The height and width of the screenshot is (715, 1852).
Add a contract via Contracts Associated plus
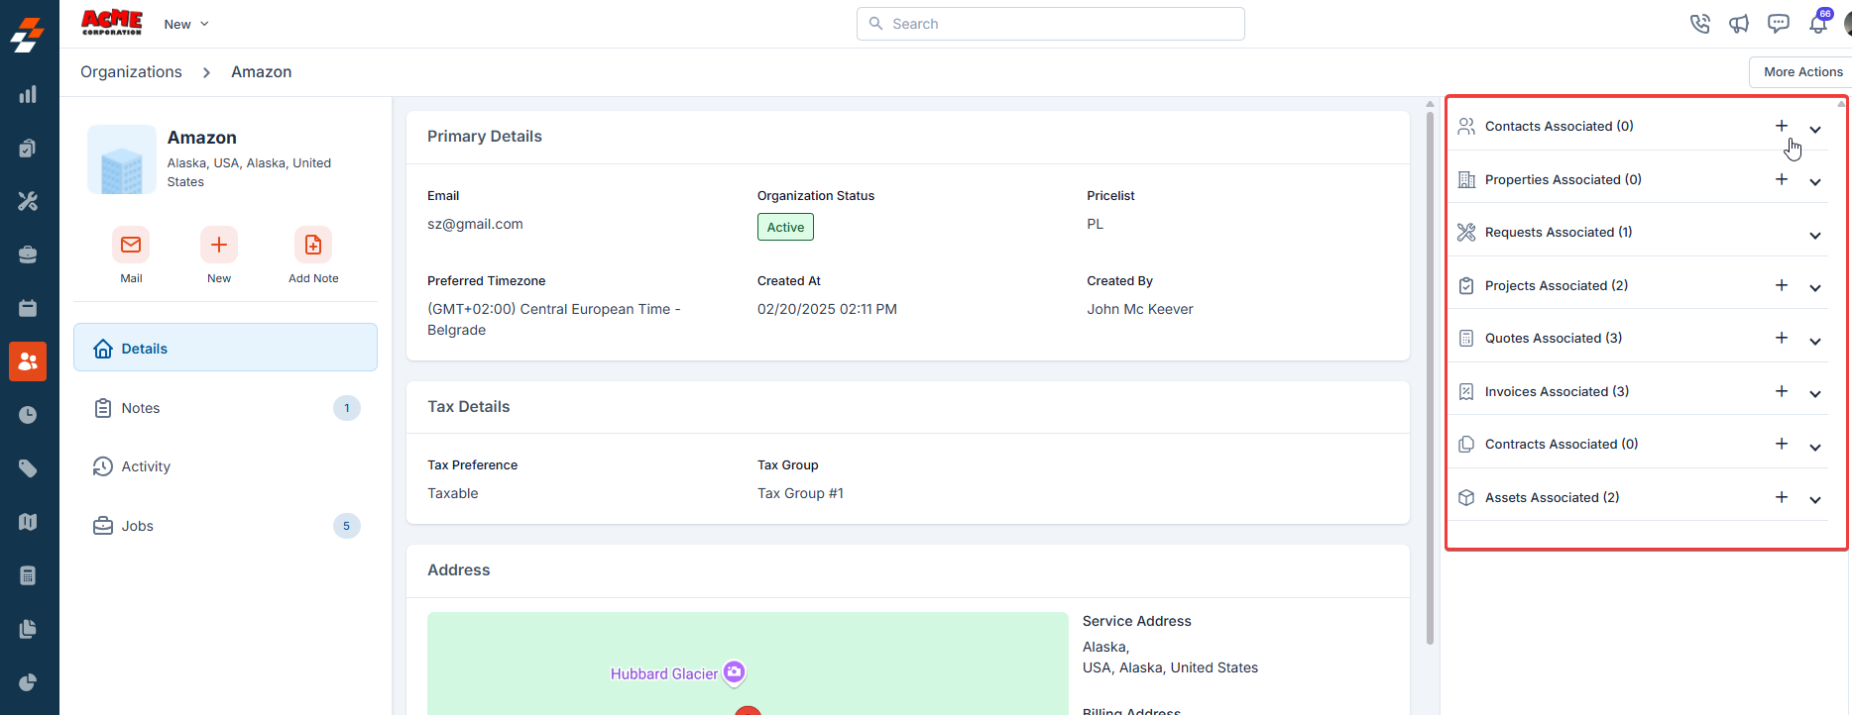click(x=1782, y=444)
